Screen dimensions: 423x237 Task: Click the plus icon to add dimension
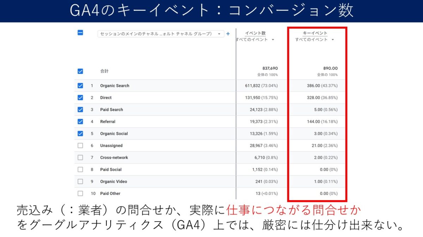click(x=228, y=34)
